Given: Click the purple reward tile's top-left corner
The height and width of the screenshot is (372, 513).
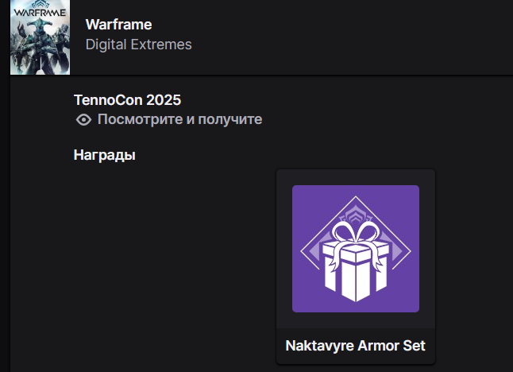Looking at the screenshot, I should point(297,190).
